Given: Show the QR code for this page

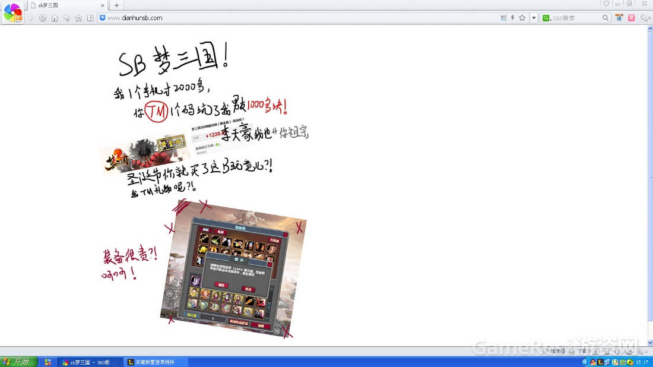Looking at the screenshot, I should (x=503, y=18).
